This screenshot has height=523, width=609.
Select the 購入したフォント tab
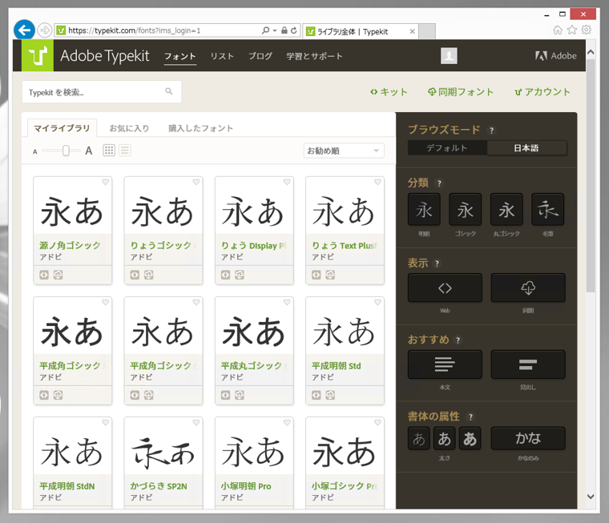tap(201, 128)
